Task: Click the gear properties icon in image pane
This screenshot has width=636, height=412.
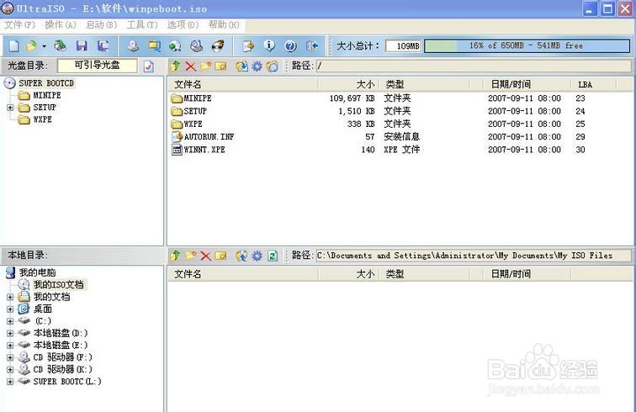Action: [x=257, y=66]
